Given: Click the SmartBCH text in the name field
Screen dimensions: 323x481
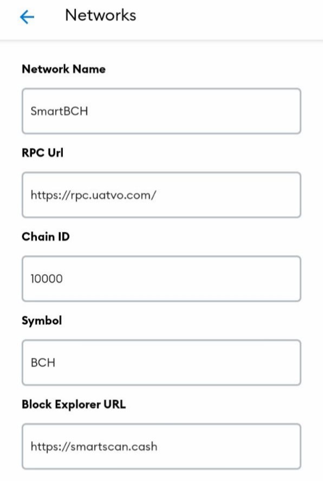Looking at the screenshot, I should pos(59,111).
